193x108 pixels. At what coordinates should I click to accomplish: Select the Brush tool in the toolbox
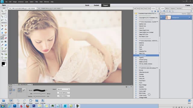tap(2, 38)
